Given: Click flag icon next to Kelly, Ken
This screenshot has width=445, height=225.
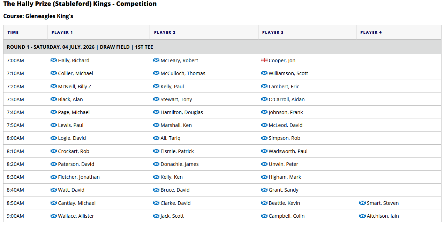Looking at the screenshot, I should coord(156,177).
